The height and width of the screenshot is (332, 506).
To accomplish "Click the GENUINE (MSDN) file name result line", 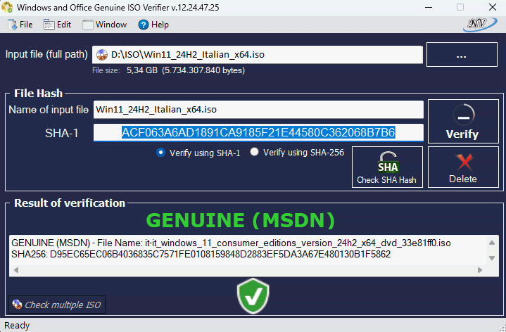I will click(x=231, y=243).
